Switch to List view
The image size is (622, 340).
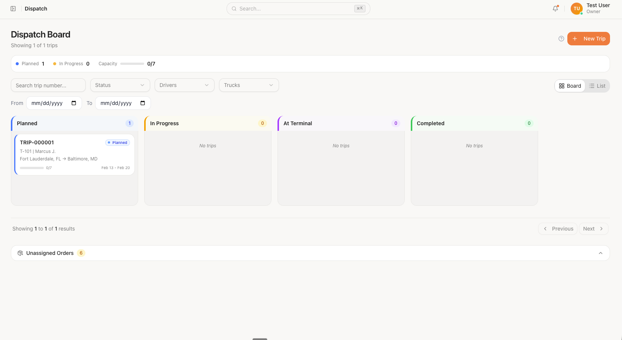click(597, 86)
